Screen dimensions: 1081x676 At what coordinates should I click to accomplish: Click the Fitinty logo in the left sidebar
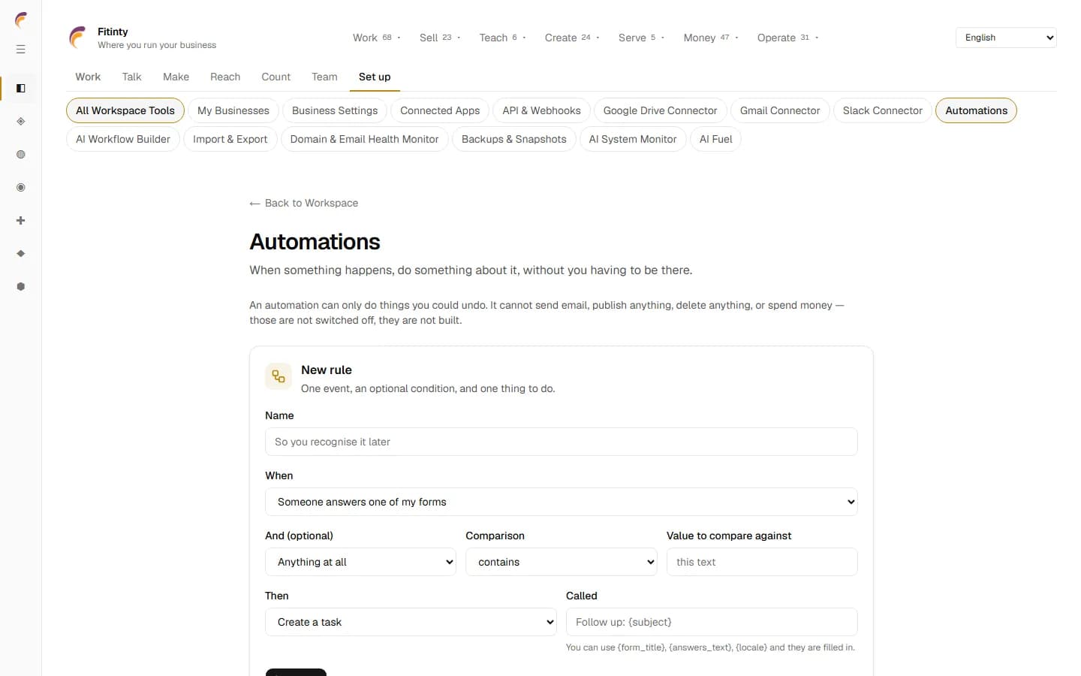21,20
